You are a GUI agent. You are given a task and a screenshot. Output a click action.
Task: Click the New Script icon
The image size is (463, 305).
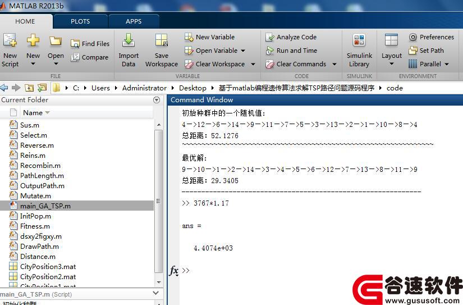point(10,40)
